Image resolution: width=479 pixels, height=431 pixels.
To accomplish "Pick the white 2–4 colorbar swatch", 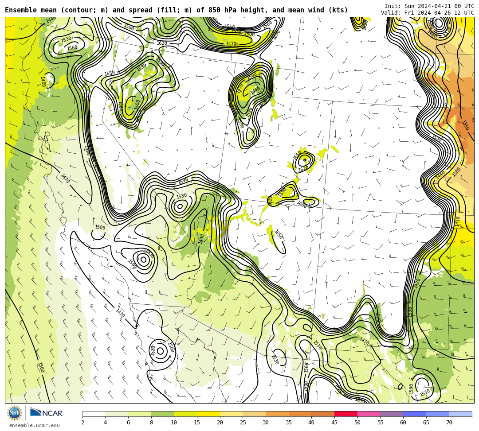I will 94,414.
